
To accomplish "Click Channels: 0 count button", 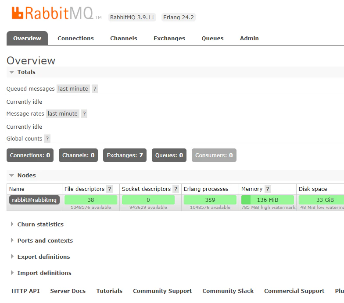I will click(78, 155).
